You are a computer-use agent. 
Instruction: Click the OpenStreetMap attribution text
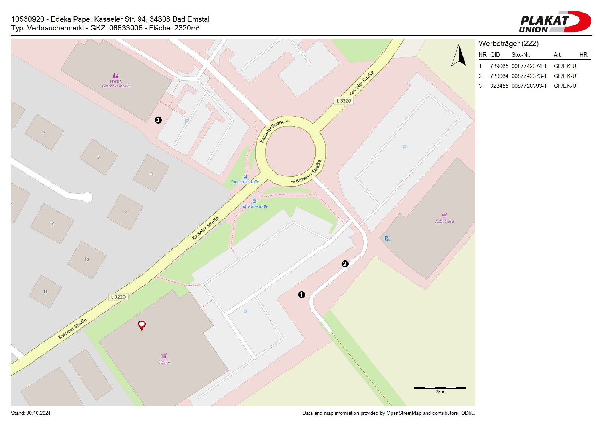pyautogui.click(x=388, y=413)
